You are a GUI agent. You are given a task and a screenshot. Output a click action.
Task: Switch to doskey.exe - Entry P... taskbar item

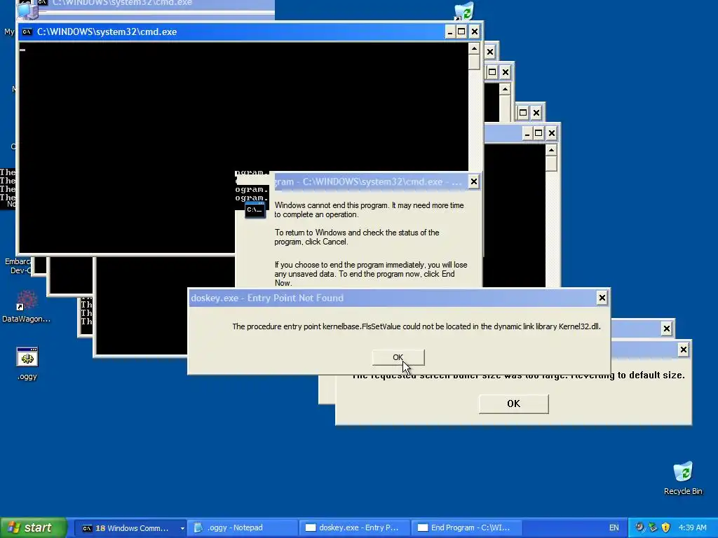(x=354, y=528)
